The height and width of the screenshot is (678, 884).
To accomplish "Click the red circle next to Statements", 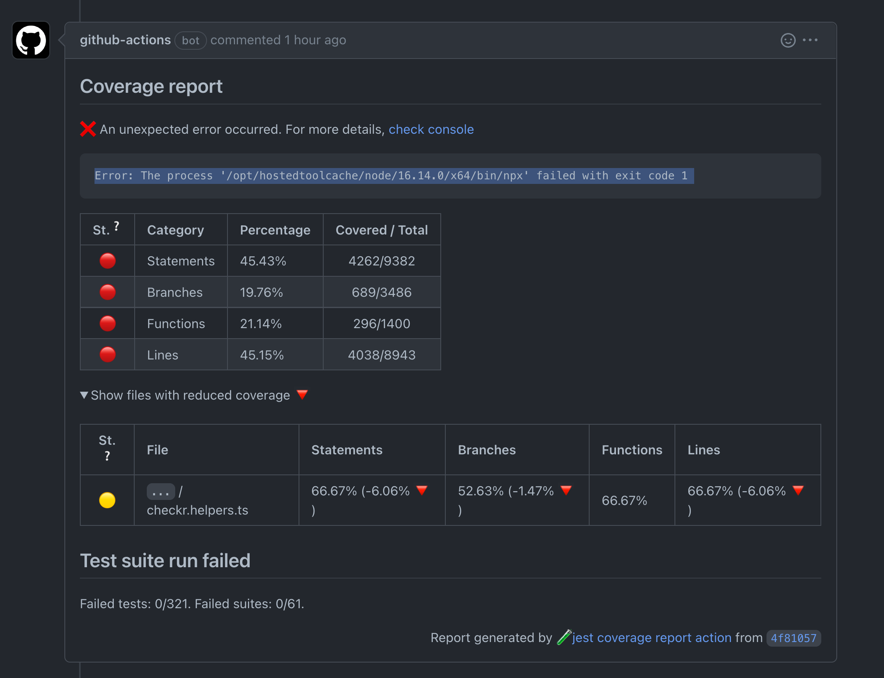I will coord(107,261).
